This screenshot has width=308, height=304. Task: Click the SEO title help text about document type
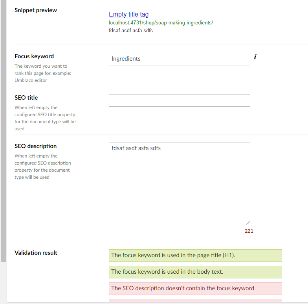[45, 118]
